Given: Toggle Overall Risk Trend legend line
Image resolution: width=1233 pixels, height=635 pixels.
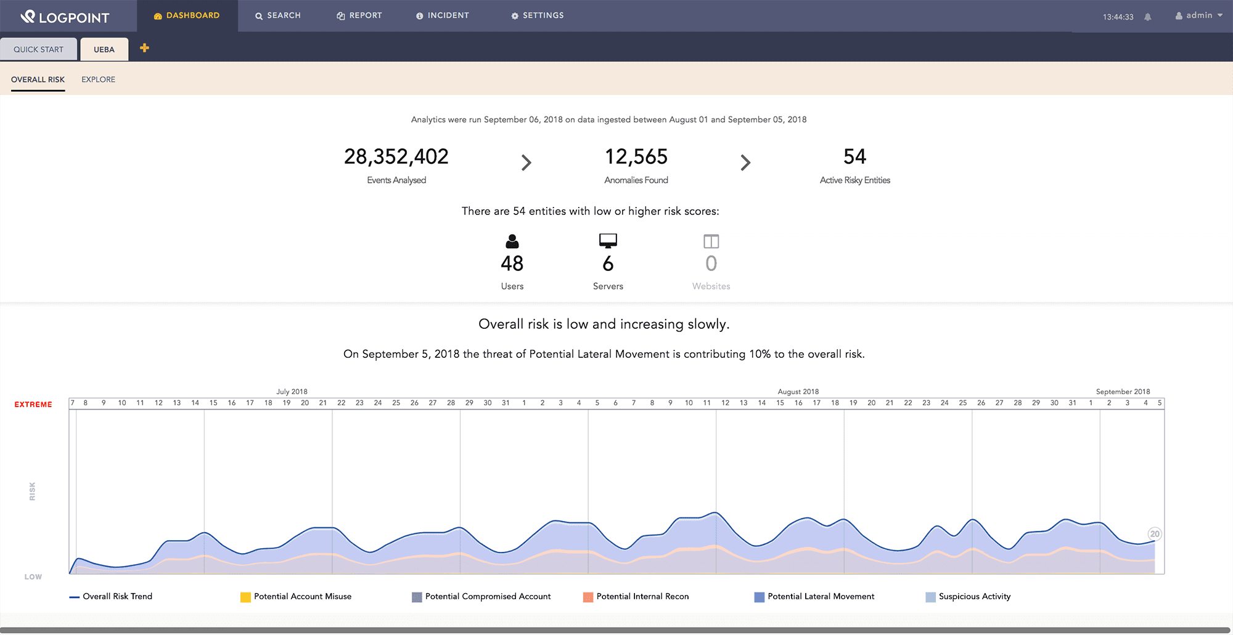Looking at the screenshot, I should (74, 597).
